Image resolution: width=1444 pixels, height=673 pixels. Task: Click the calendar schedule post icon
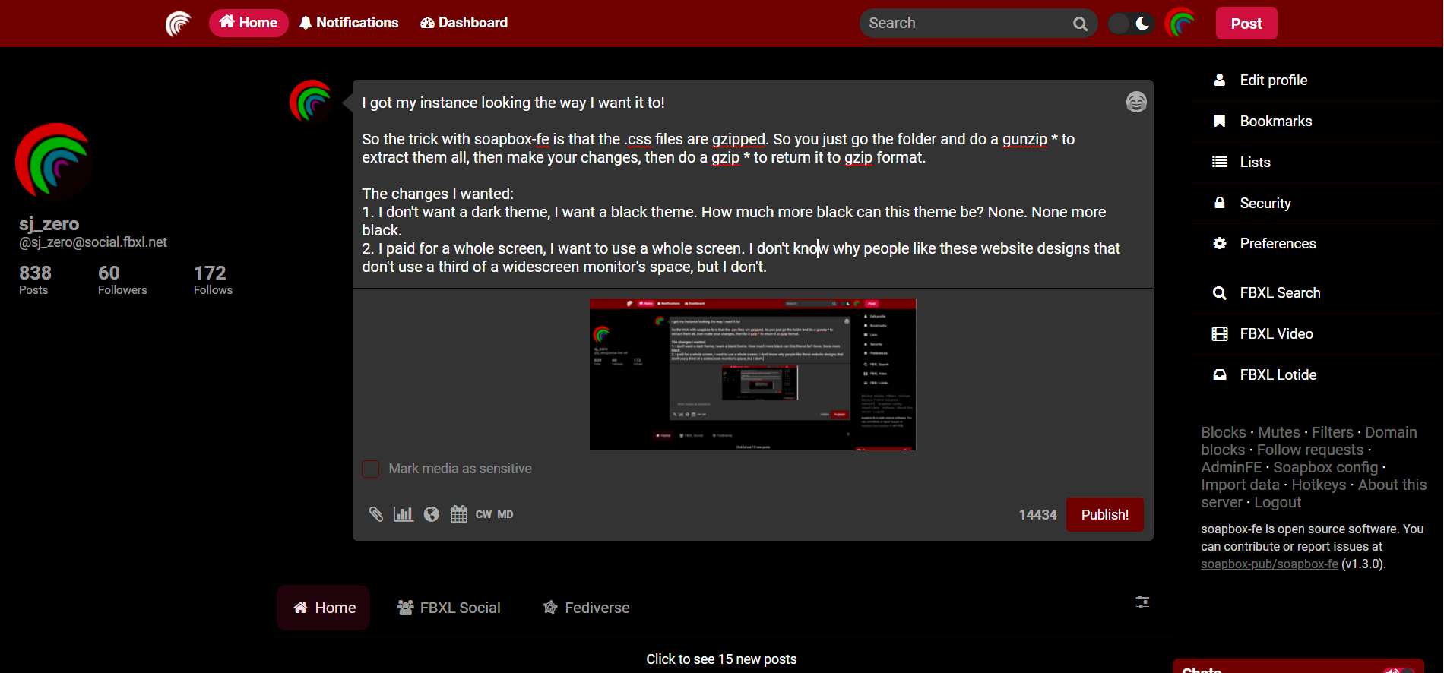pos(459,514)
